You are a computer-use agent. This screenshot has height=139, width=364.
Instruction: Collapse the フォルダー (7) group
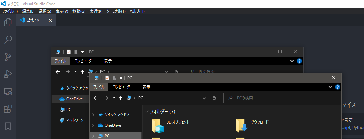pos(147,112)
